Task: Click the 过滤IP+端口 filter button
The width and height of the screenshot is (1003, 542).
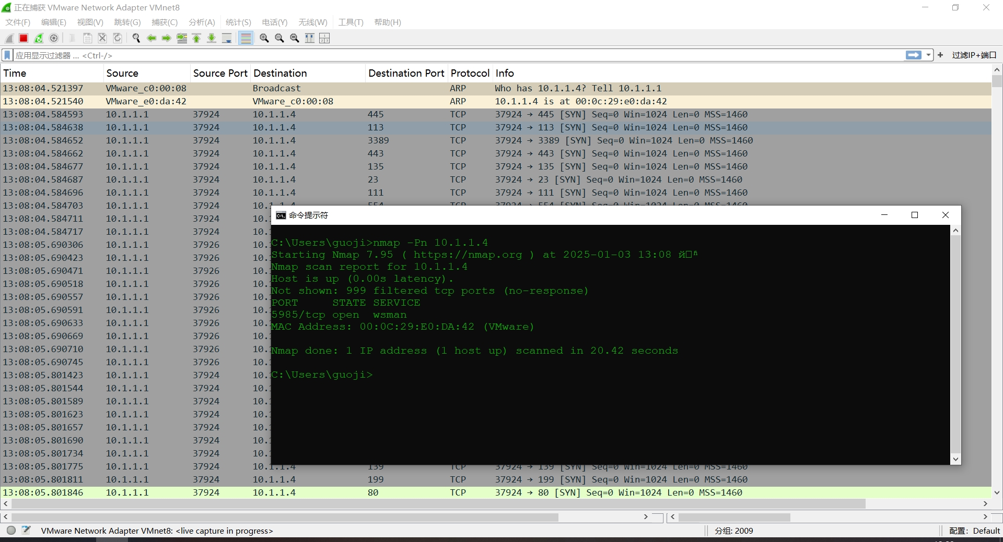Action: [x=974, y=55]
